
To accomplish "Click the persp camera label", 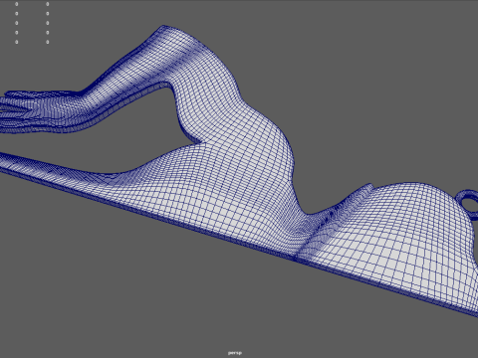I will pos(235,353).
